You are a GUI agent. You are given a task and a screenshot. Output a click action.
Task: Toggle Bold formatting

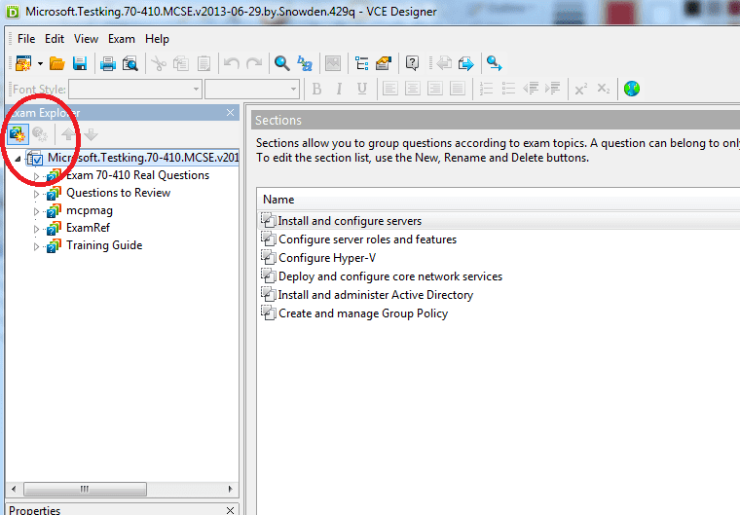point(316,89)
